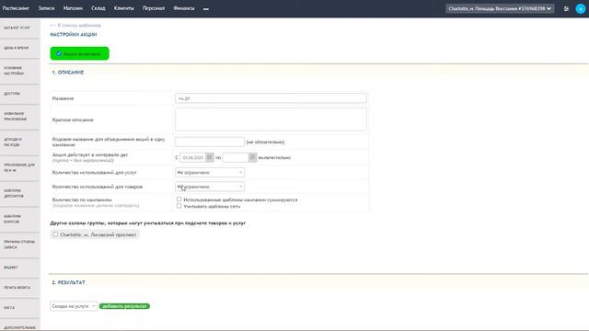This screenshot has height=331, width=589.
Task: Click the 1. Описание section heading
Action: point(67,73)
